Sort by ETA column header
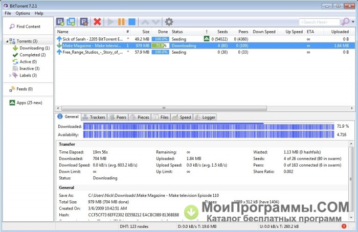The image size is (358, 232). 310,32
